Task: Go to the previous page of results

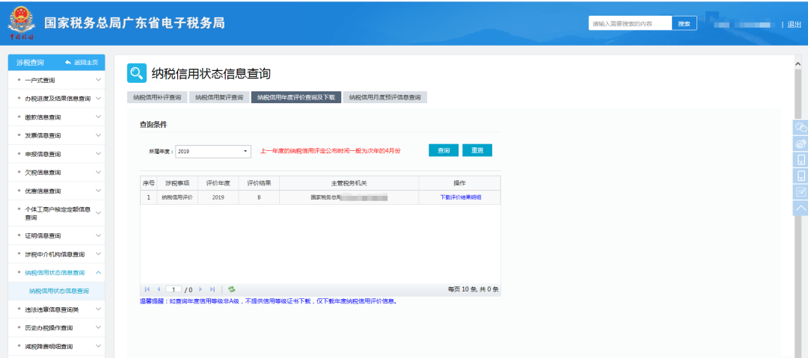Action: tap(159, 289)
